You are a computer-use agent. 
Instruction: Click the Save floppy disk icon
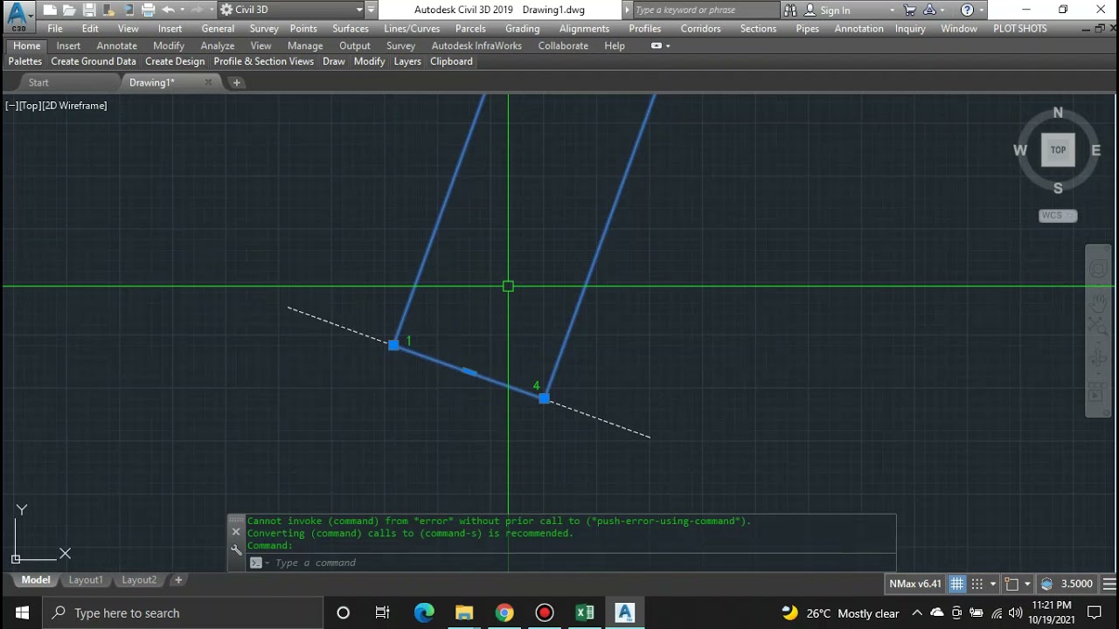pyautogui.click(x=88, y=10)
